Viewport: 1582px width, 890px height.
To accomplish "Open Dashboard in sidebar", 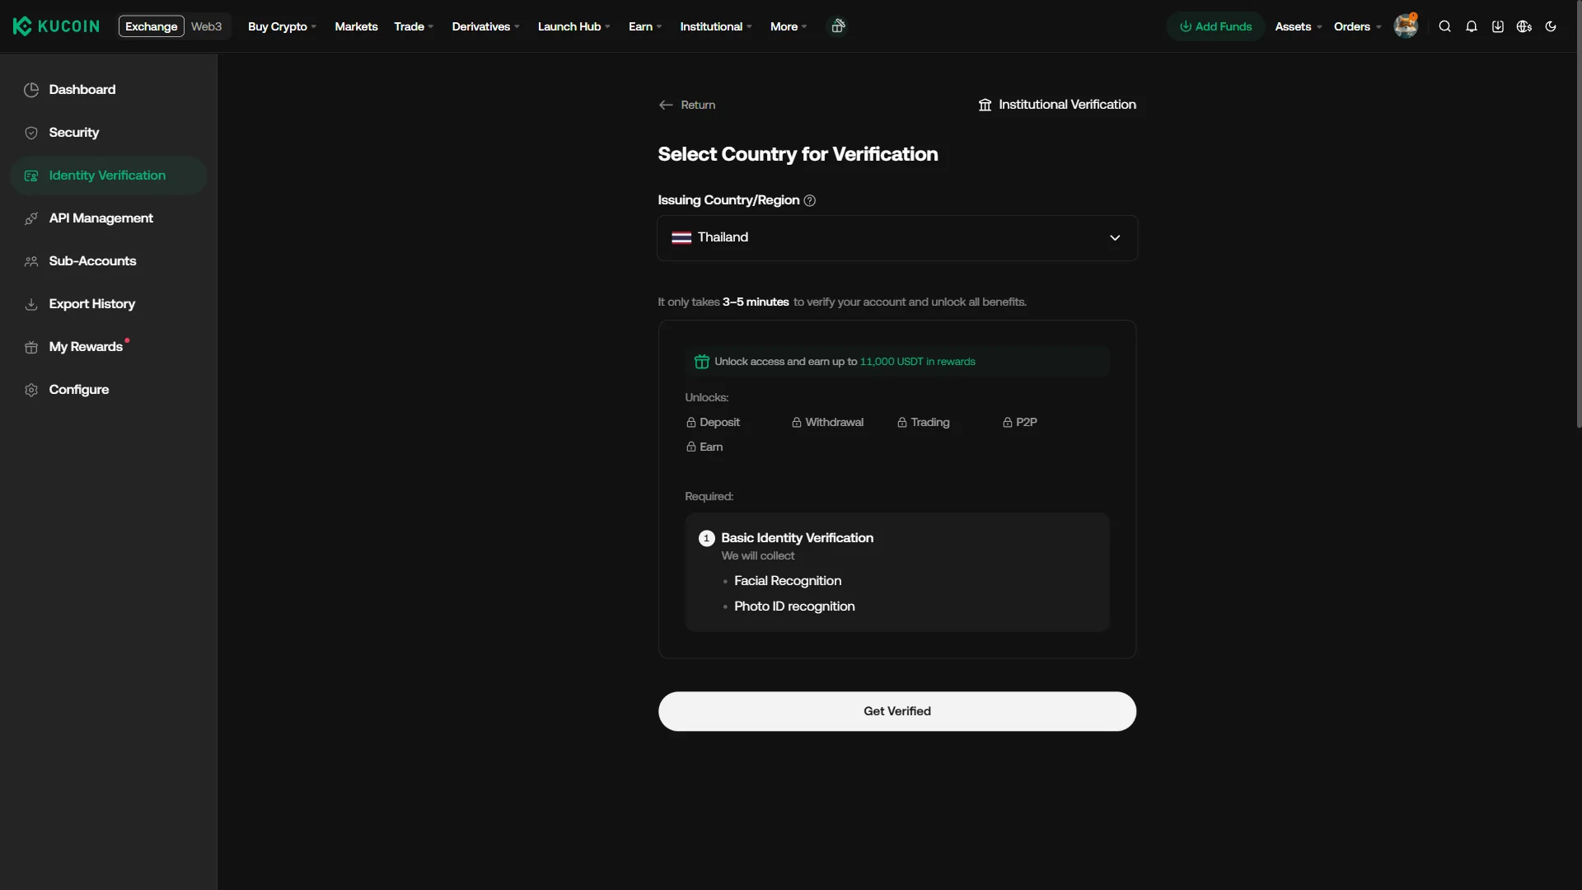I will tap(108, 90).
